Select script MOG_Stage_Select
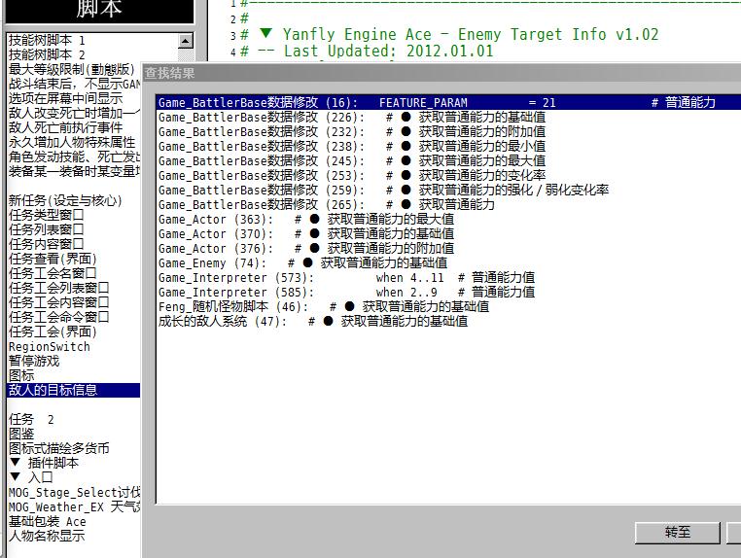Screen dimensions: 741x558 click(74, 493)
